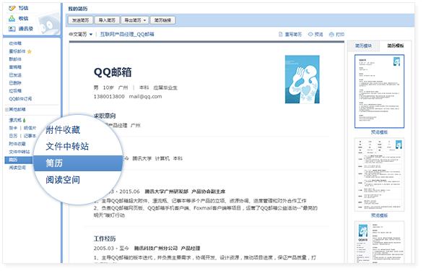Click the resume profile photo

tap(302, 79)
